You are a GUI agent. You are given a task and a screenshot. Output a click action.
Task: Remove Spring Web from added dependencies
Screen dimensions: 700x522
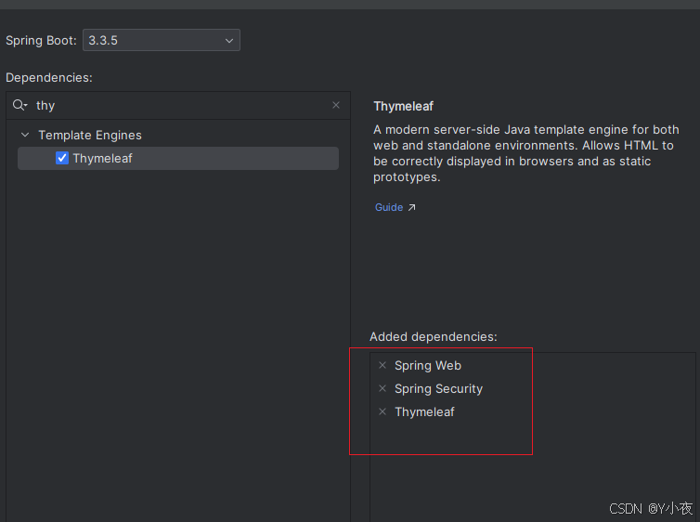tap(382, 365)
